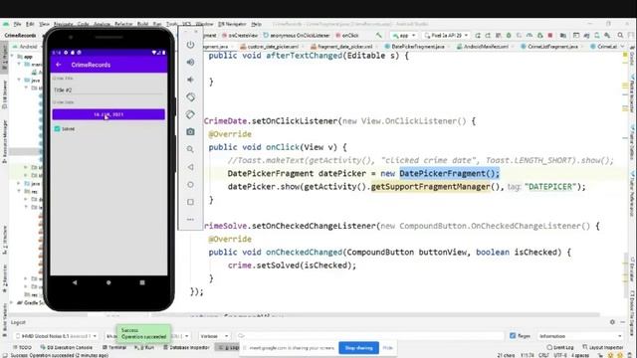Screen dimensions: 637x358
Task: Open the Layout Inspector tool window
Action: click(x=603, y=347)
